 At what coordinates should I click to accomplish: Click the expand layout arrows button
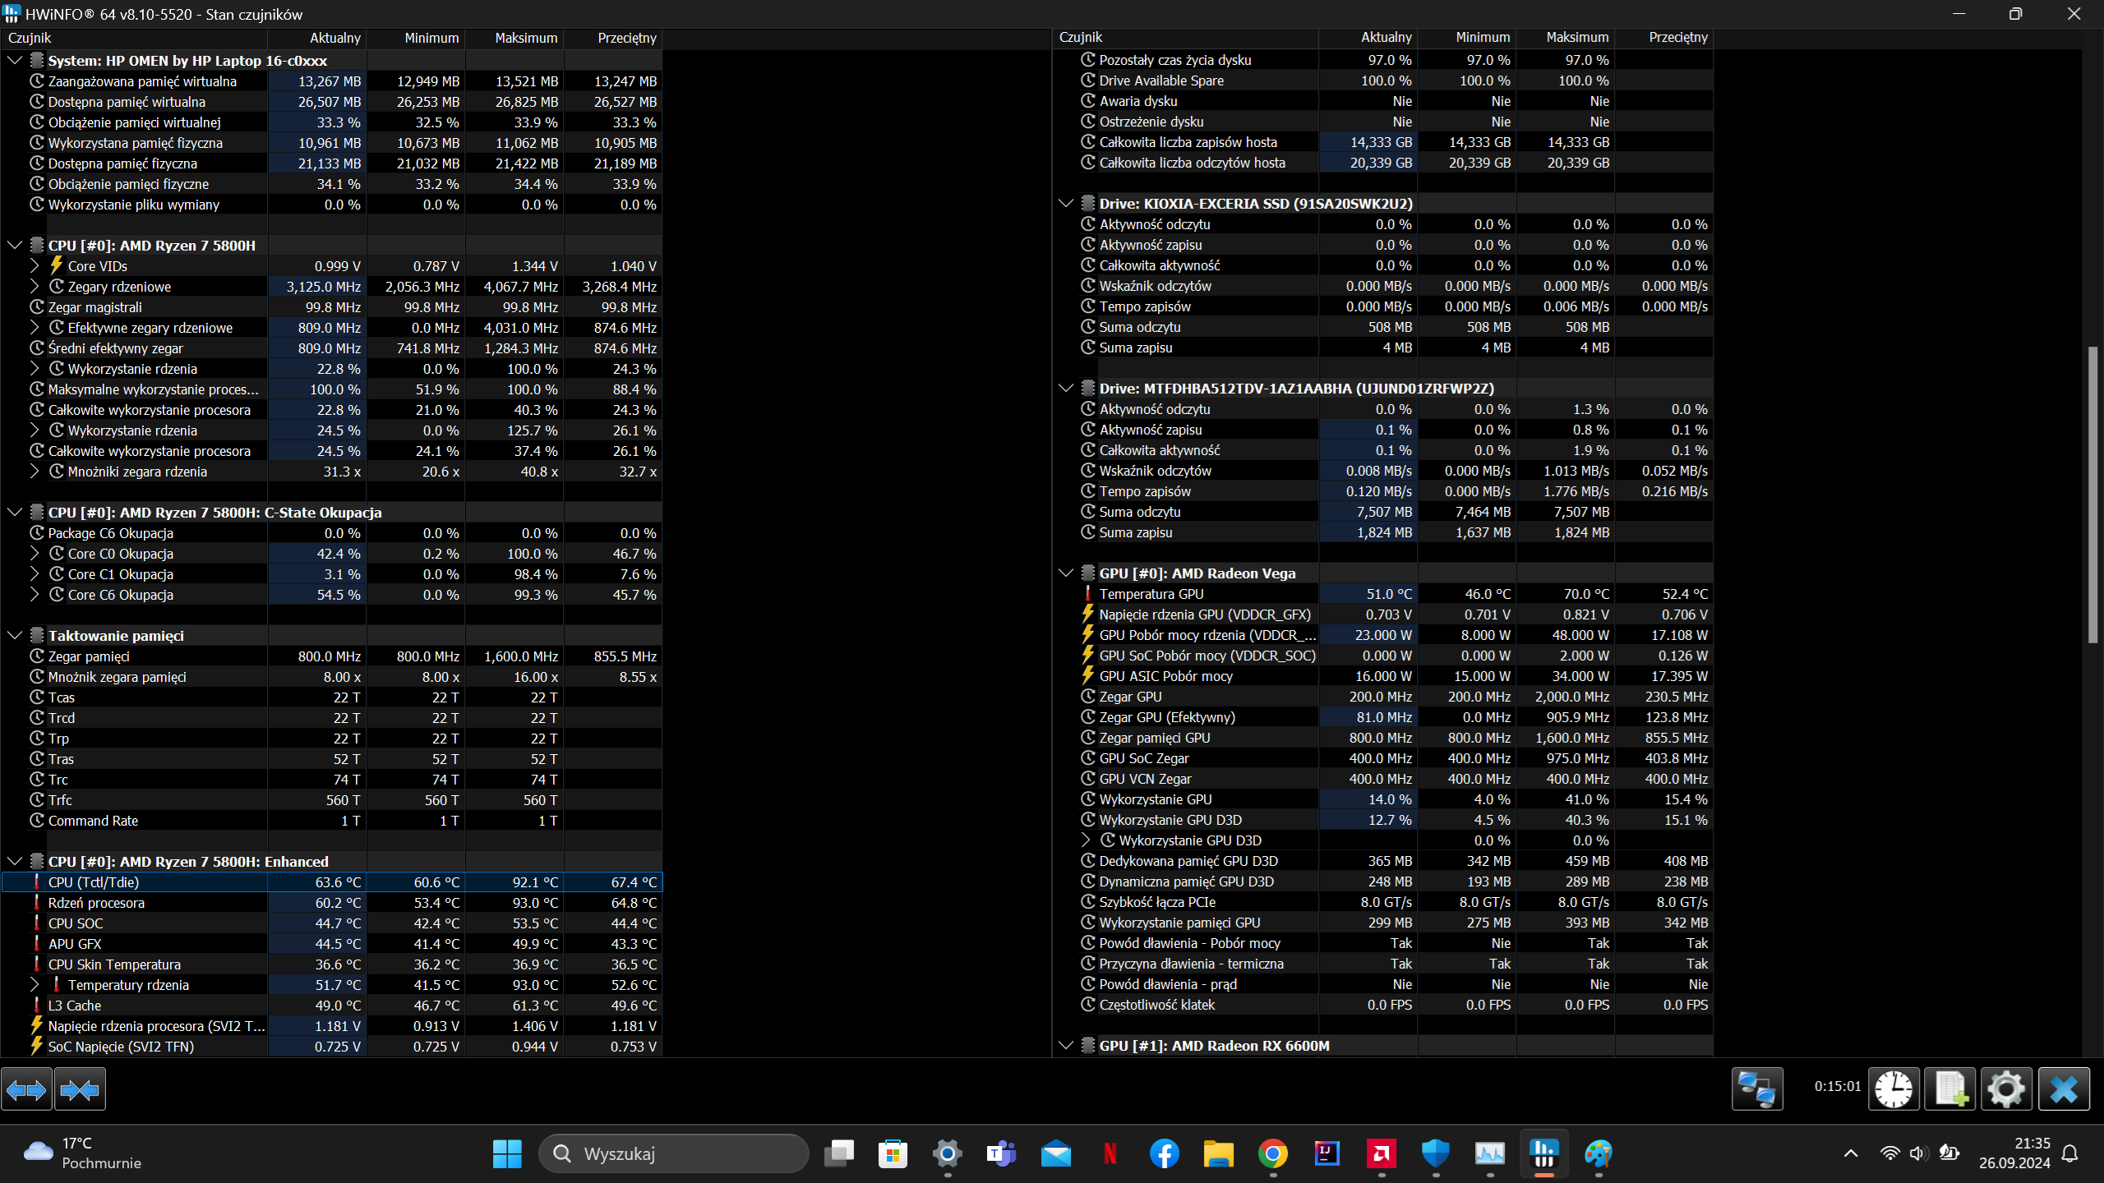26,1089
